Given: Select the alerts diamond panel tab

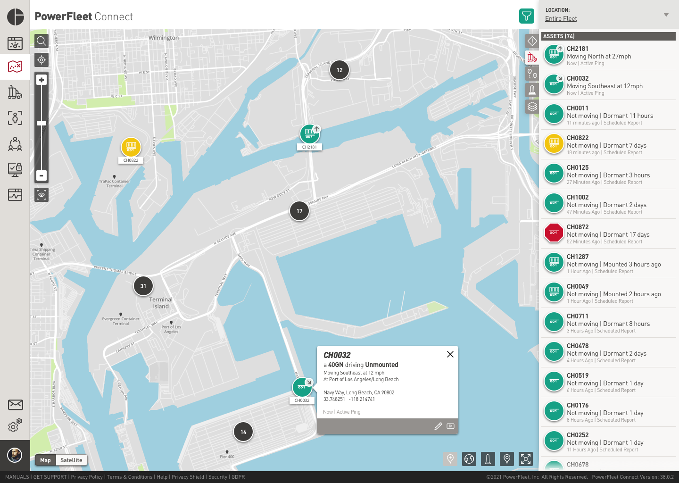Looking at the screenshot, I should point(532,41).
